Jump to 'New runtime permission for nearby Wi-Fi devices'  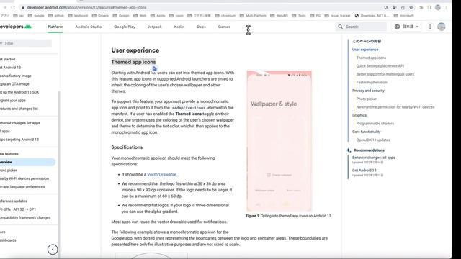point(395,107)
